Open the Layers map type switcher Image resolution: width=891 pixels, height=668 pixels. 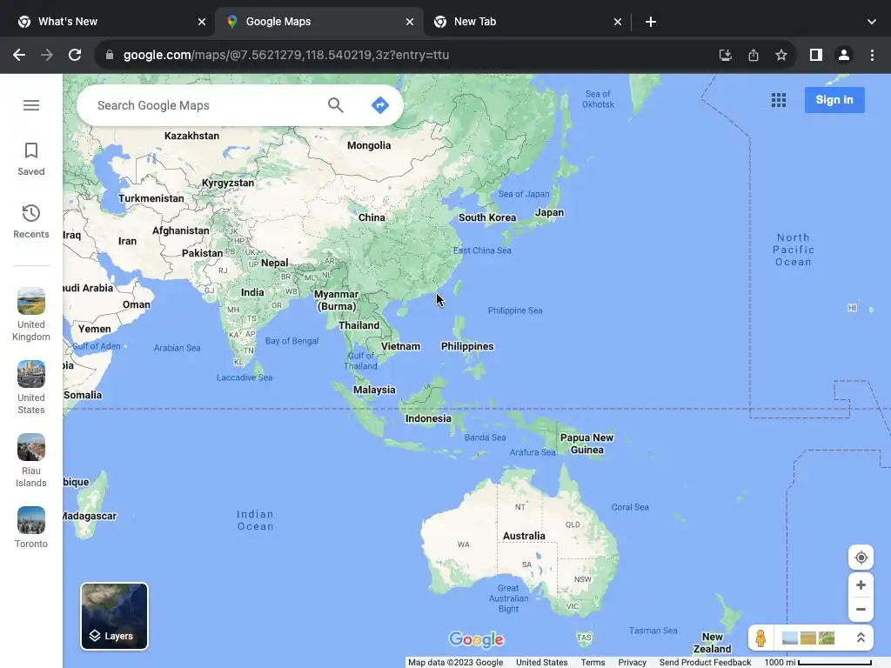tap(114, 617)
